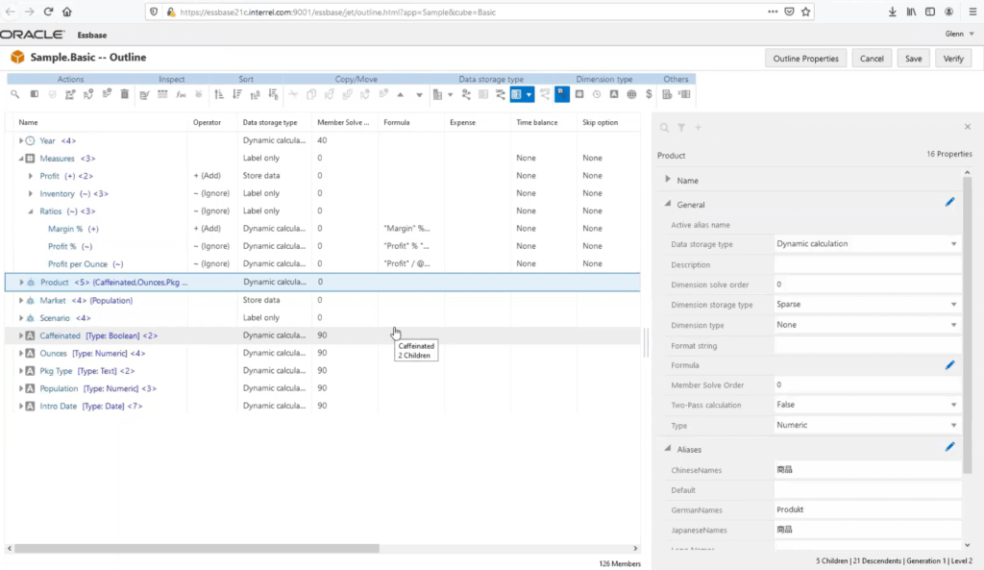
Task: Close the Product properties panel
Action: pos(968,127)
